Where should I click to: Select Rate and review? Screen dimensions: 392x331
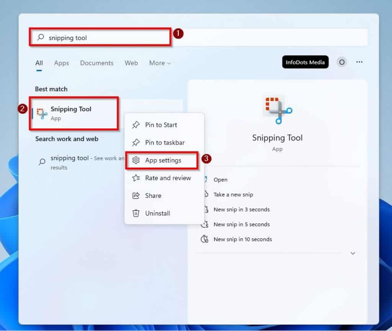point(164,178)
